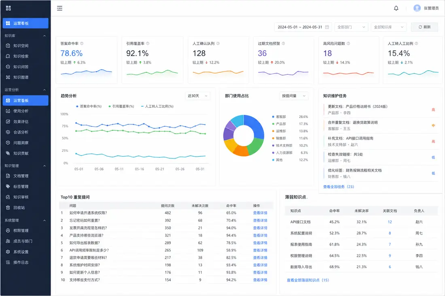Toggle 答案命中率(%) legend series in trend chart
The image size is (445, 296).
[x=89, y=106]
